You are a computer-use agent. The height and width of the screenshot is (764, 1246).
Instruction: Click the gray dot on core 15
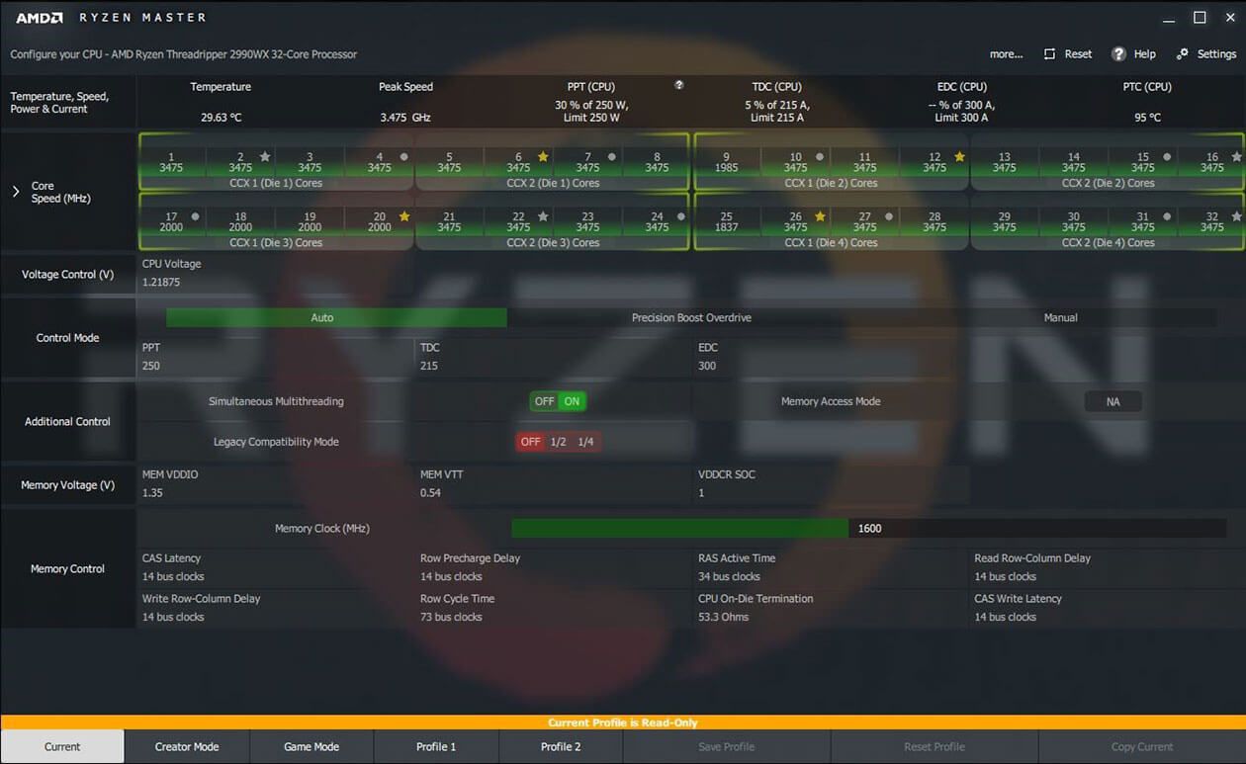1168,156
